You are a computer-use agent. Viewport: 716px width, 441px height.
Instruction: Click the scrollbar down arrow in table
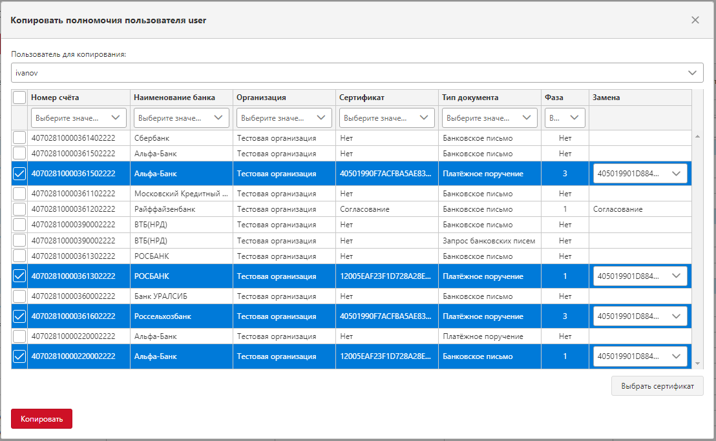697,364
